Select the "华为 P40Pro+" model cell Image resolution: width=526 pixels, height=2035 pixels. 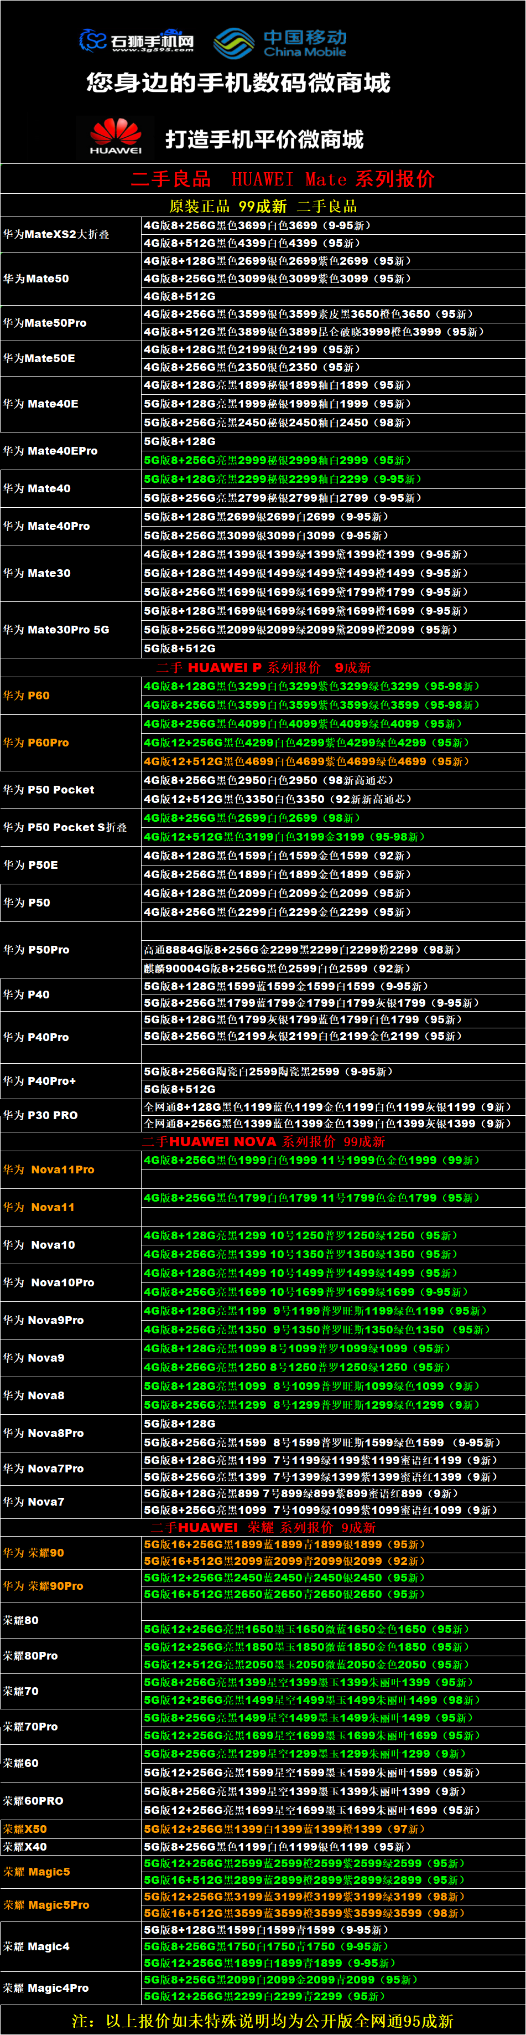point(71,1081)
